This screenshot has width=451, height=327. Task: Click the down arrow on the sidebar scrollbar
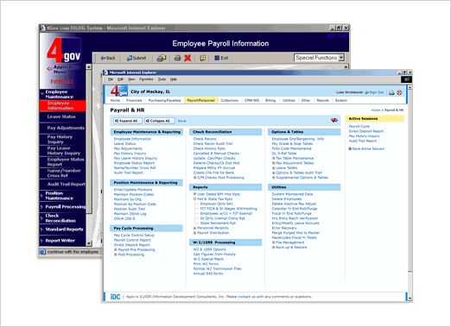point(89,243)
